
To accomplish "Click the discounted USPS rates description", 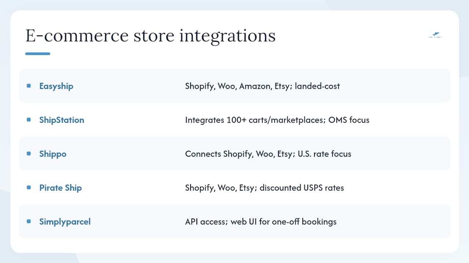I will click(x=265, y=188).
